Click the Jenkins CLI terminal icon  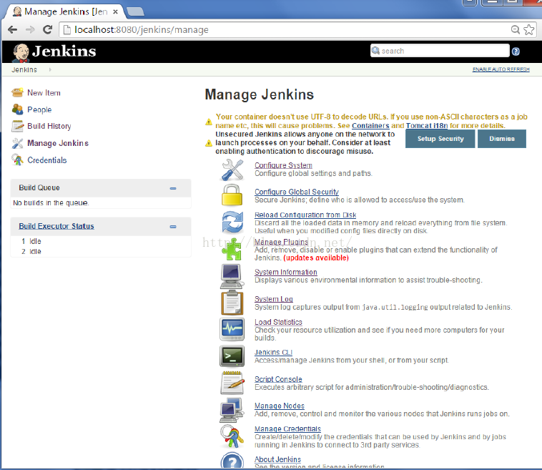[x=232, y=356]
